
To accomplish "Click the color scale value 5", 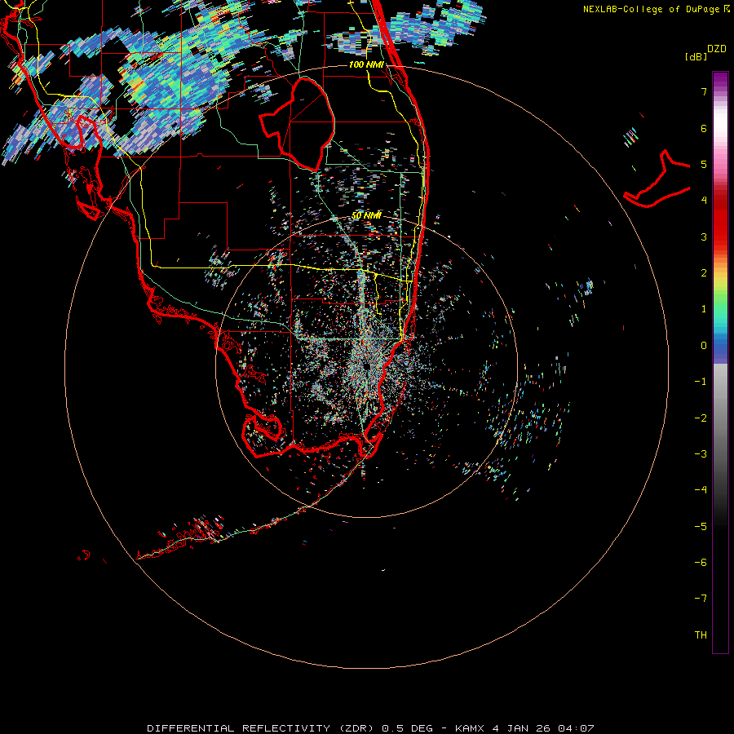I will [704, 164].
